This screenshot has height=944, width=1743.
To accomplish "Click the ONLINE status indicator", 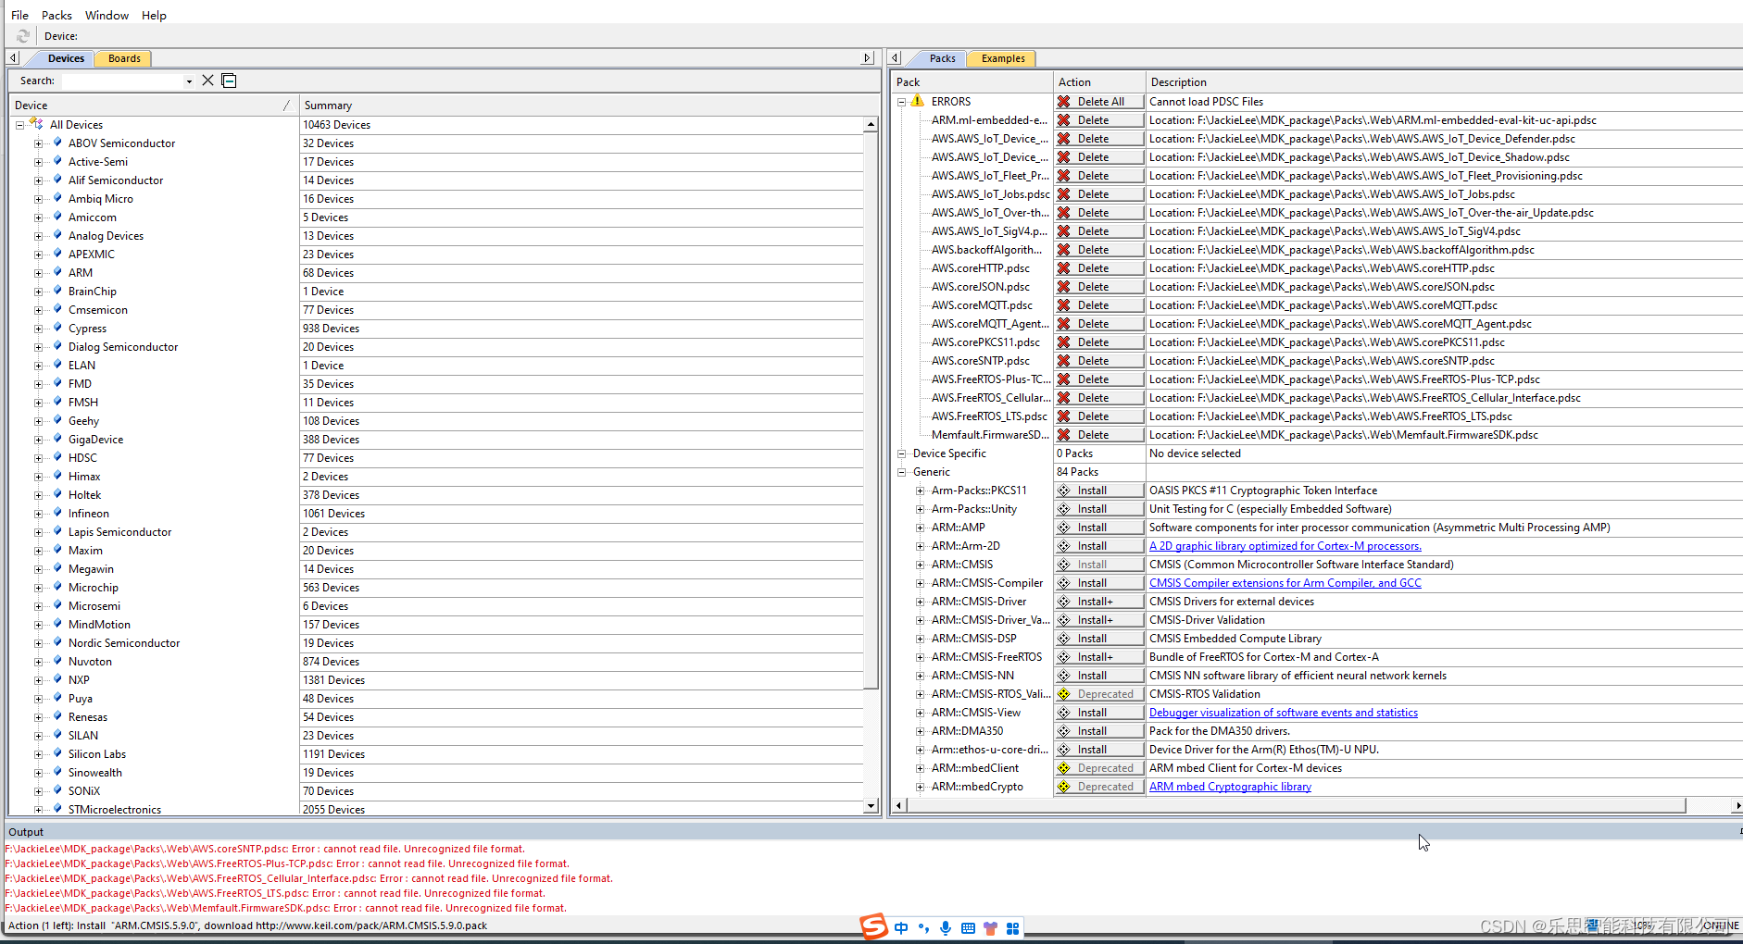I will click(1721, 925).
